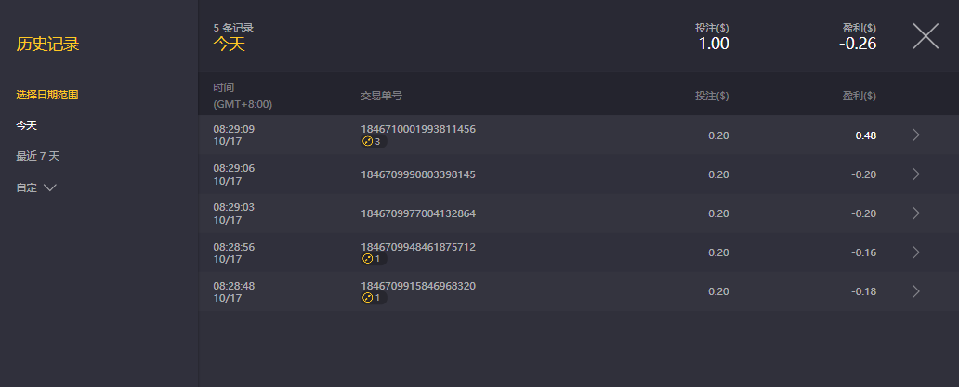Click the 0.48 profit value
The width and height of the screenshot is (959, 387).
(x=865, y=135)
